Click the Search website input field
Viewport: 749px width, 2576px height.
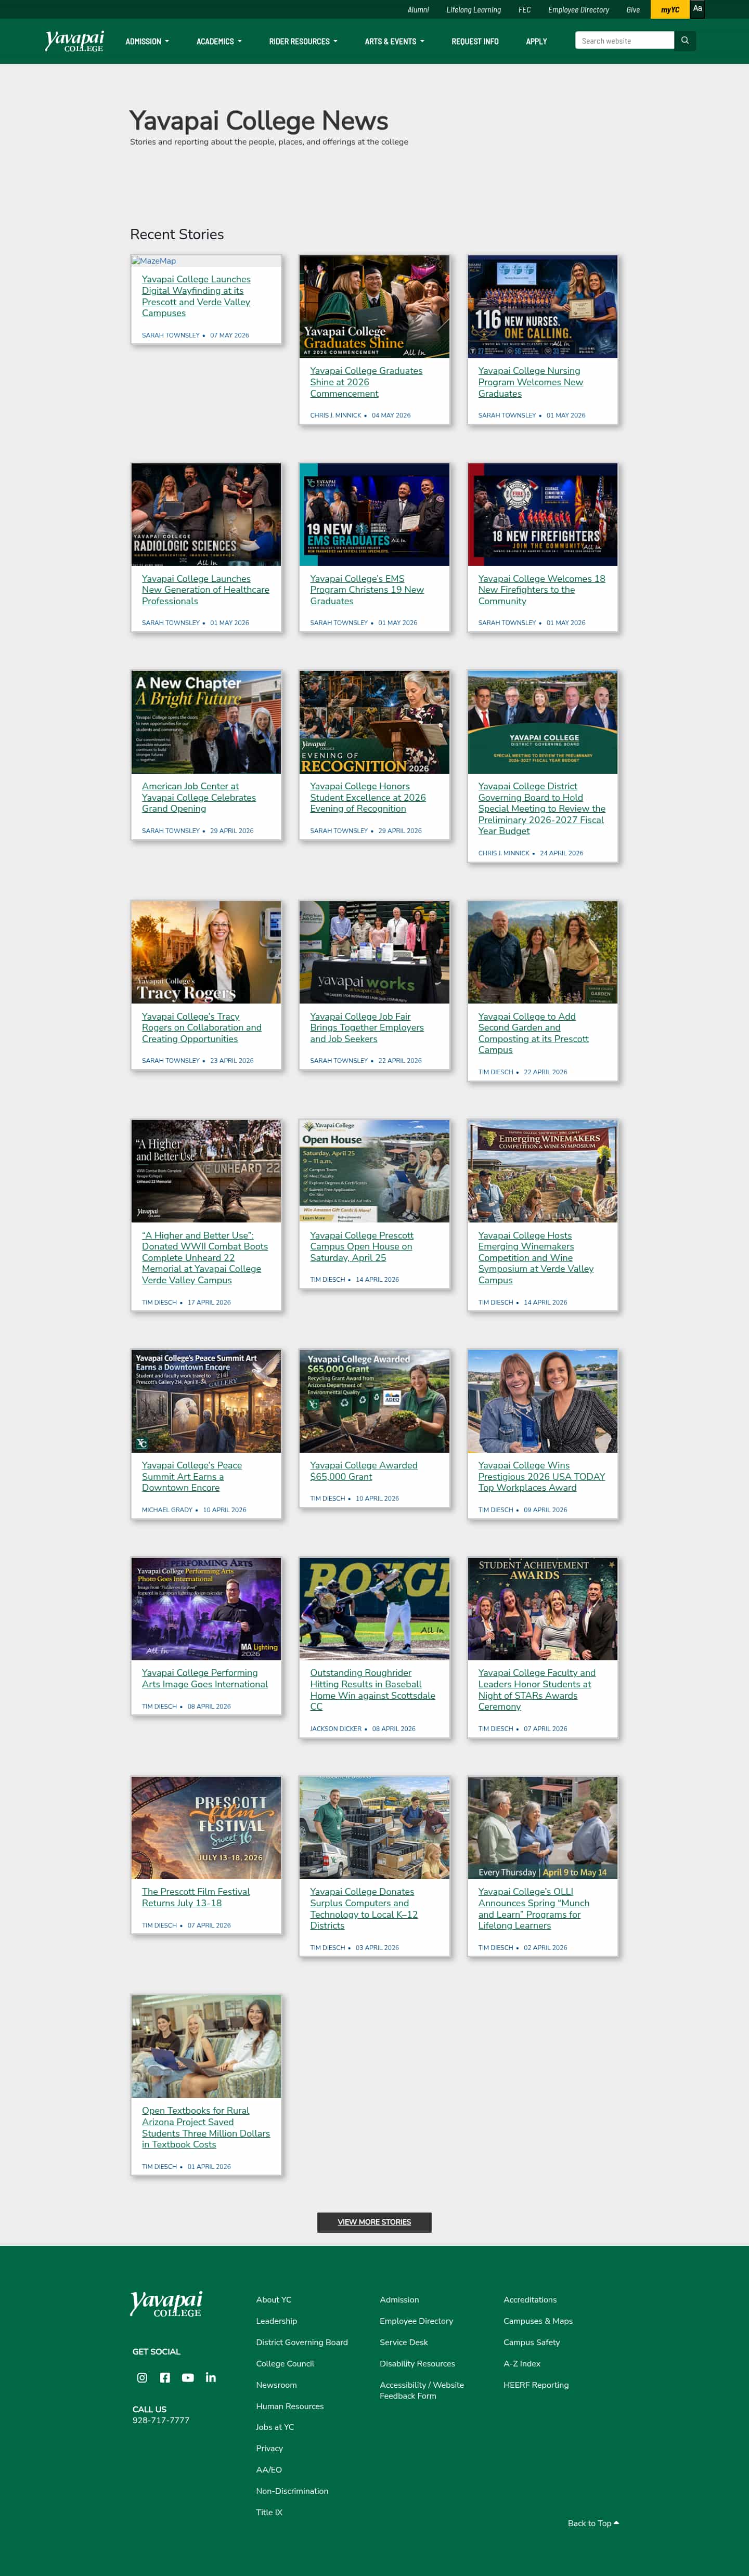pyautogui.click(x=624, y=41)
